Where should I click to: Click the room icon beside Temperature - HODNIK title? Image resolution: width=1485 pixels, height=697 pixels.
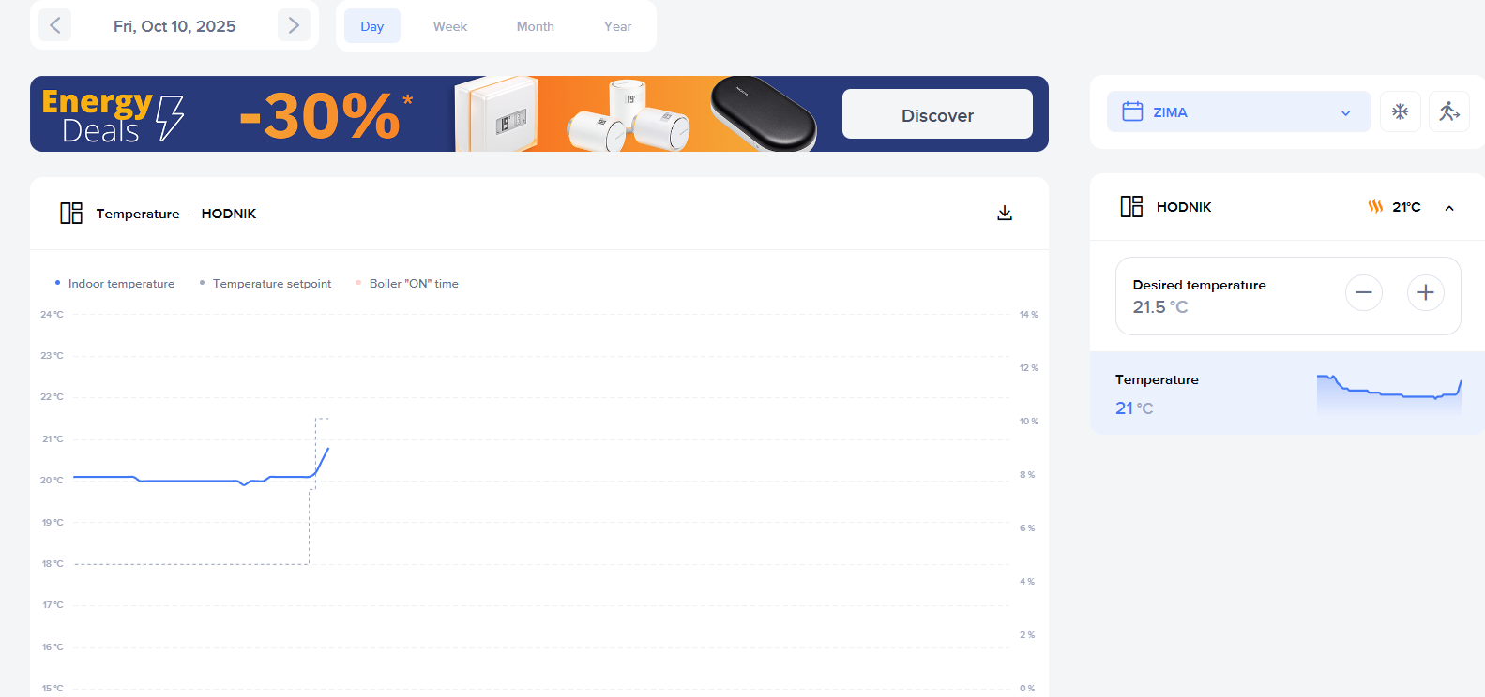[71, 214]
